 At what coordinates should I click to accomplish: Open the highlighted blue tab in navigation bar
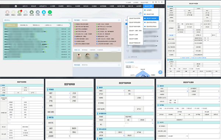(148, 6)
